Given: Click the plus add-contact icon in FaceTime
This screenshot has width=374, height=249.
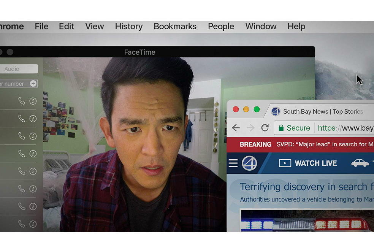Looking at the screenshot, I should click(x=33, y=84).
